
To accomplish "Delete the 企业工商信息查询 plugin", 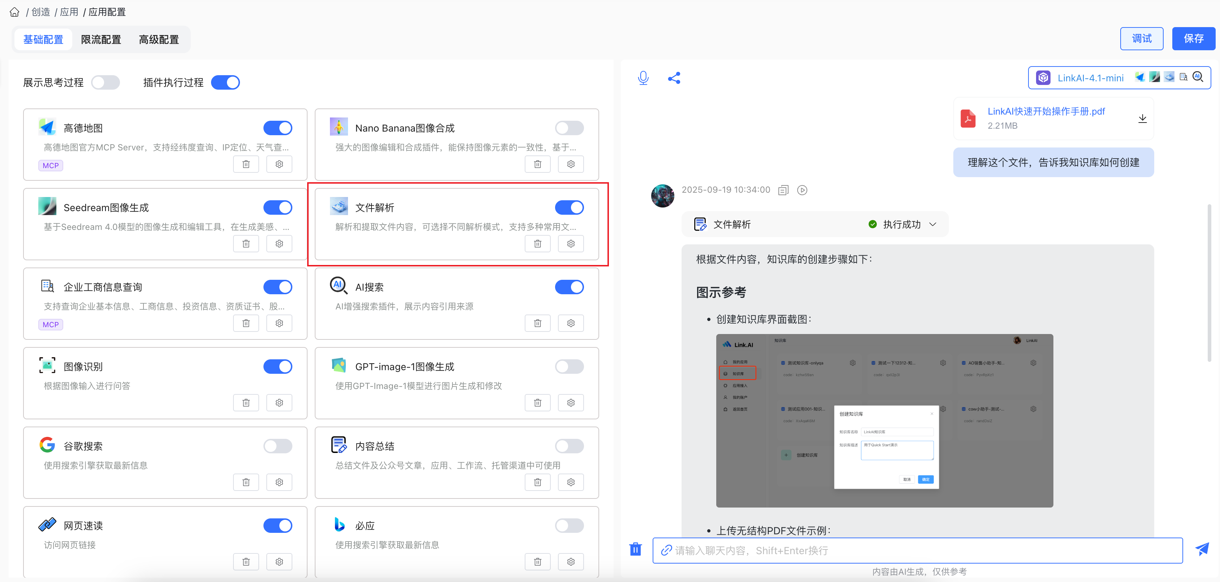I will tap(246, 323).
